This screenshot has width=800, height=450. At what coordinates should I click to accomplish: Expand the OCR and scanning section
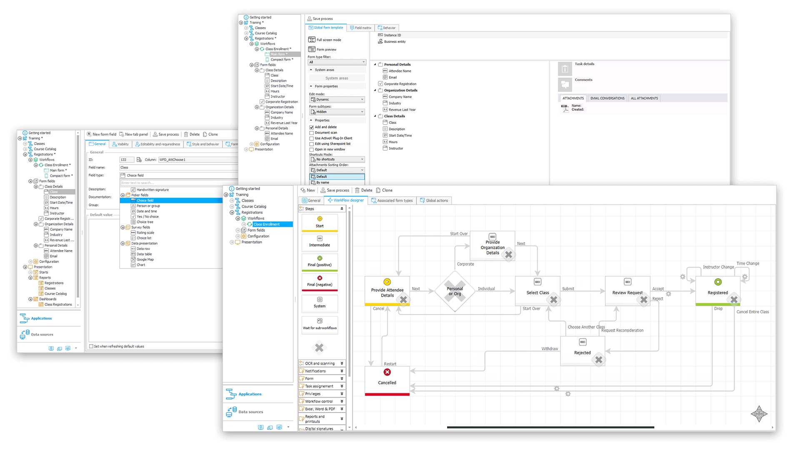322,363
